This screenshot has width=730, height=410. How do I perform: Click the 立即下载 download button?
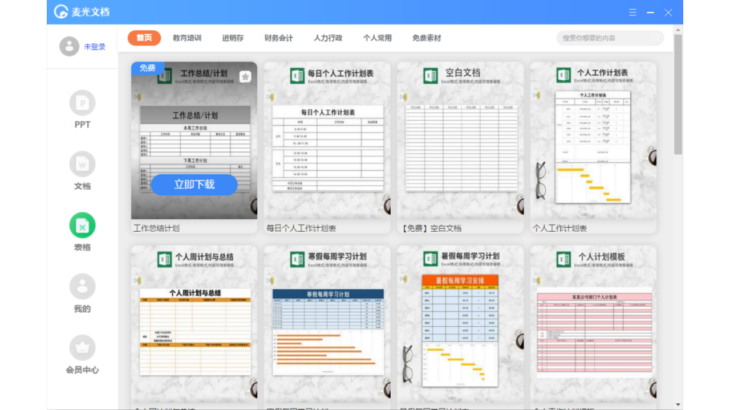coord(194,184)
